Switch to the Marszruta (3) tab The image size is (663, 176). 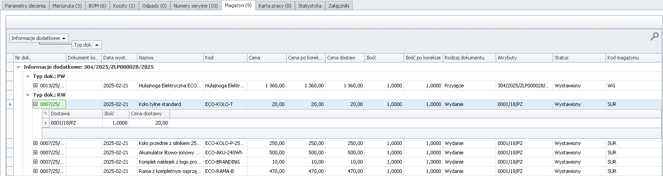[67, 6]
